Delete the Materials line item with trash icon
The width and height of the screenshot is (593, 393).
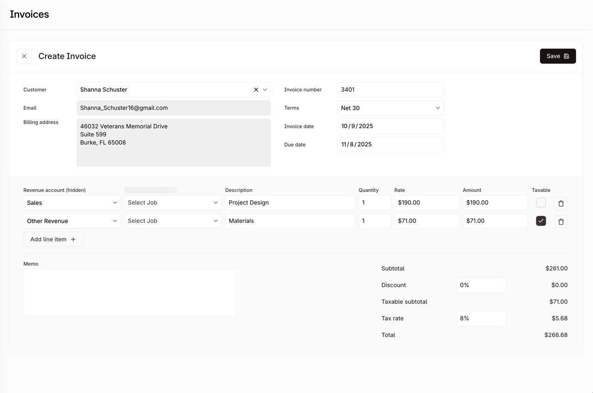[x=561, y=221]
